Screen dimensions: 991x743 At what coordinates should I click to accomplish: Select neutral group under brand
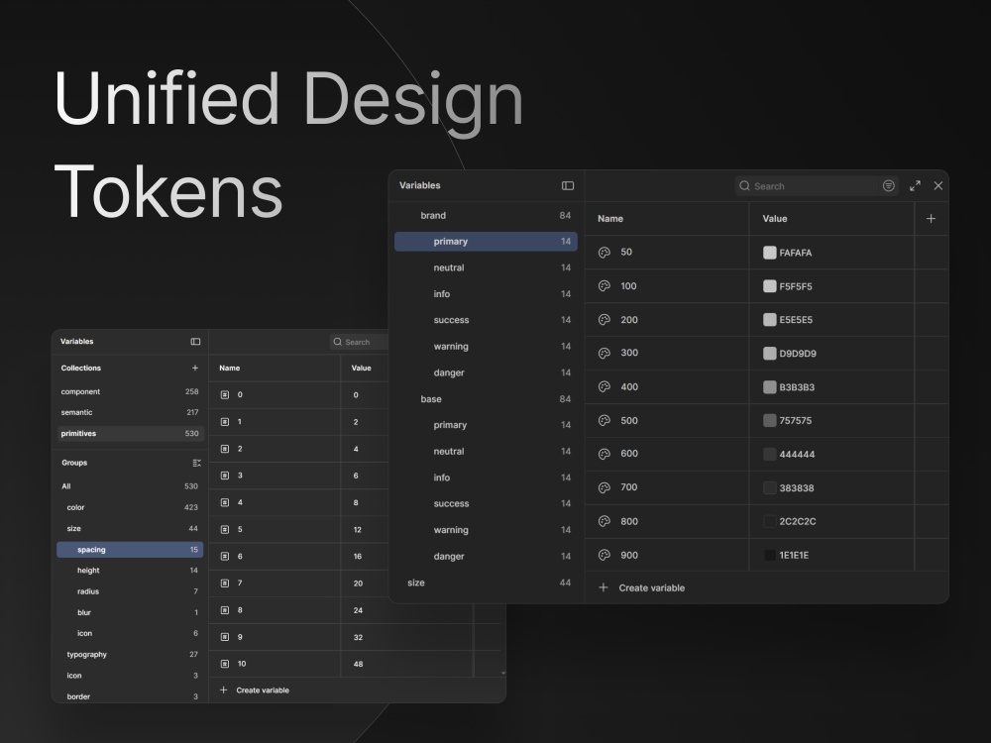486,267
